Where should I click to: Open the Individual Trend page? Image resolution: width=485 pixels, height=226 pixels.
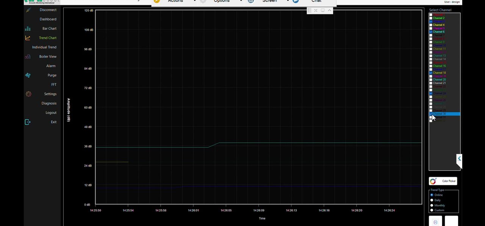[x=44, y=47]
